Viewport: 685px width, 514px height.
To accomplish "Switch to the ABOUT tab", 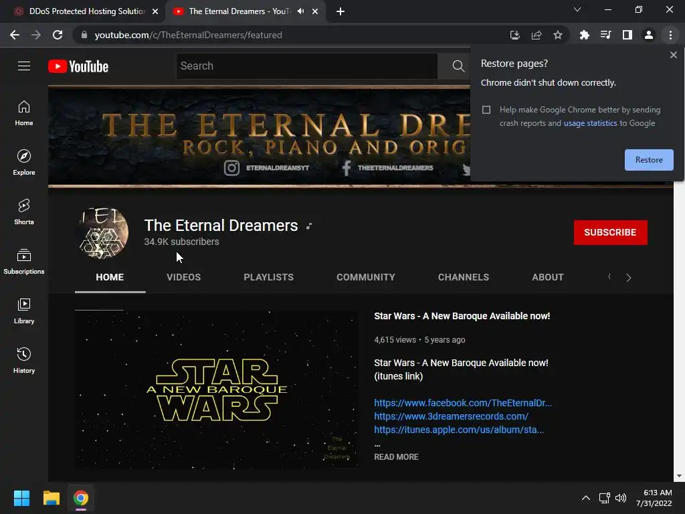I will coord(548,277).
